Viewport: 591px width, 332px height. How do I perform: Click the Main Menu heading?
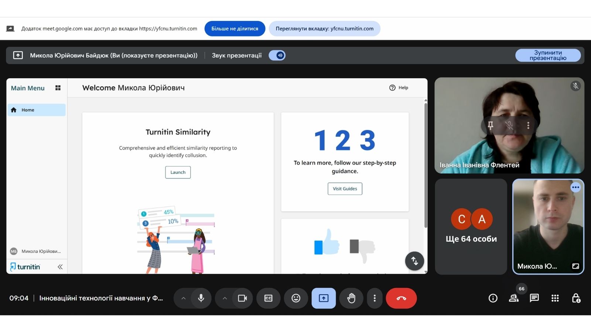click(28, 88)
